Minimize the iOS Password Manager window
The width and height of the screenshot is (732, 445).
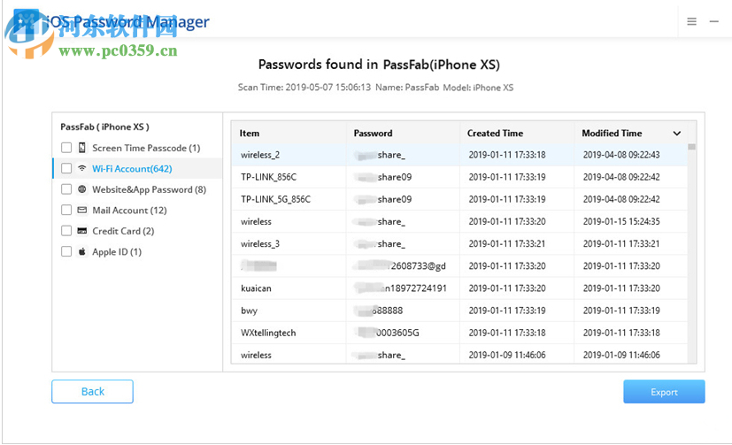point(713,21)
